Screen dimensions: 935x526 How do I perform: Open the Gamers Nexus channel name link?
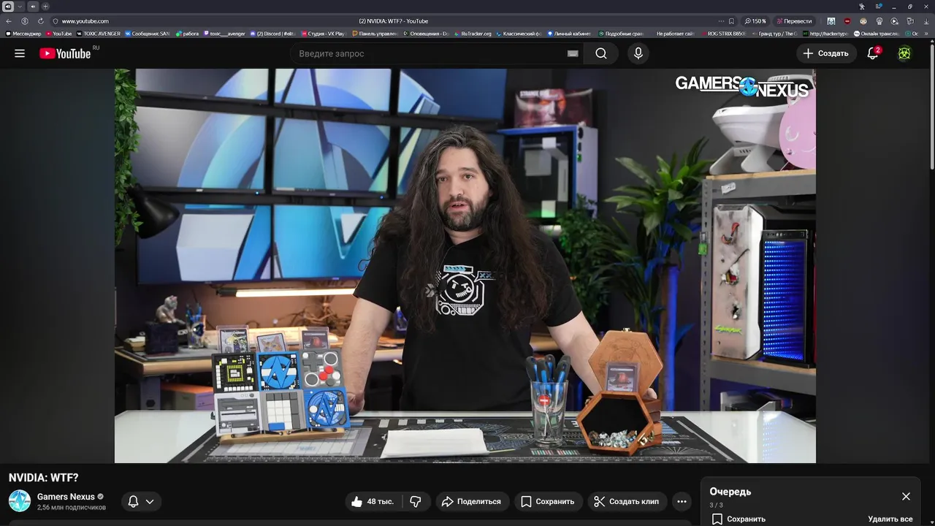click(x=66, y=497)
